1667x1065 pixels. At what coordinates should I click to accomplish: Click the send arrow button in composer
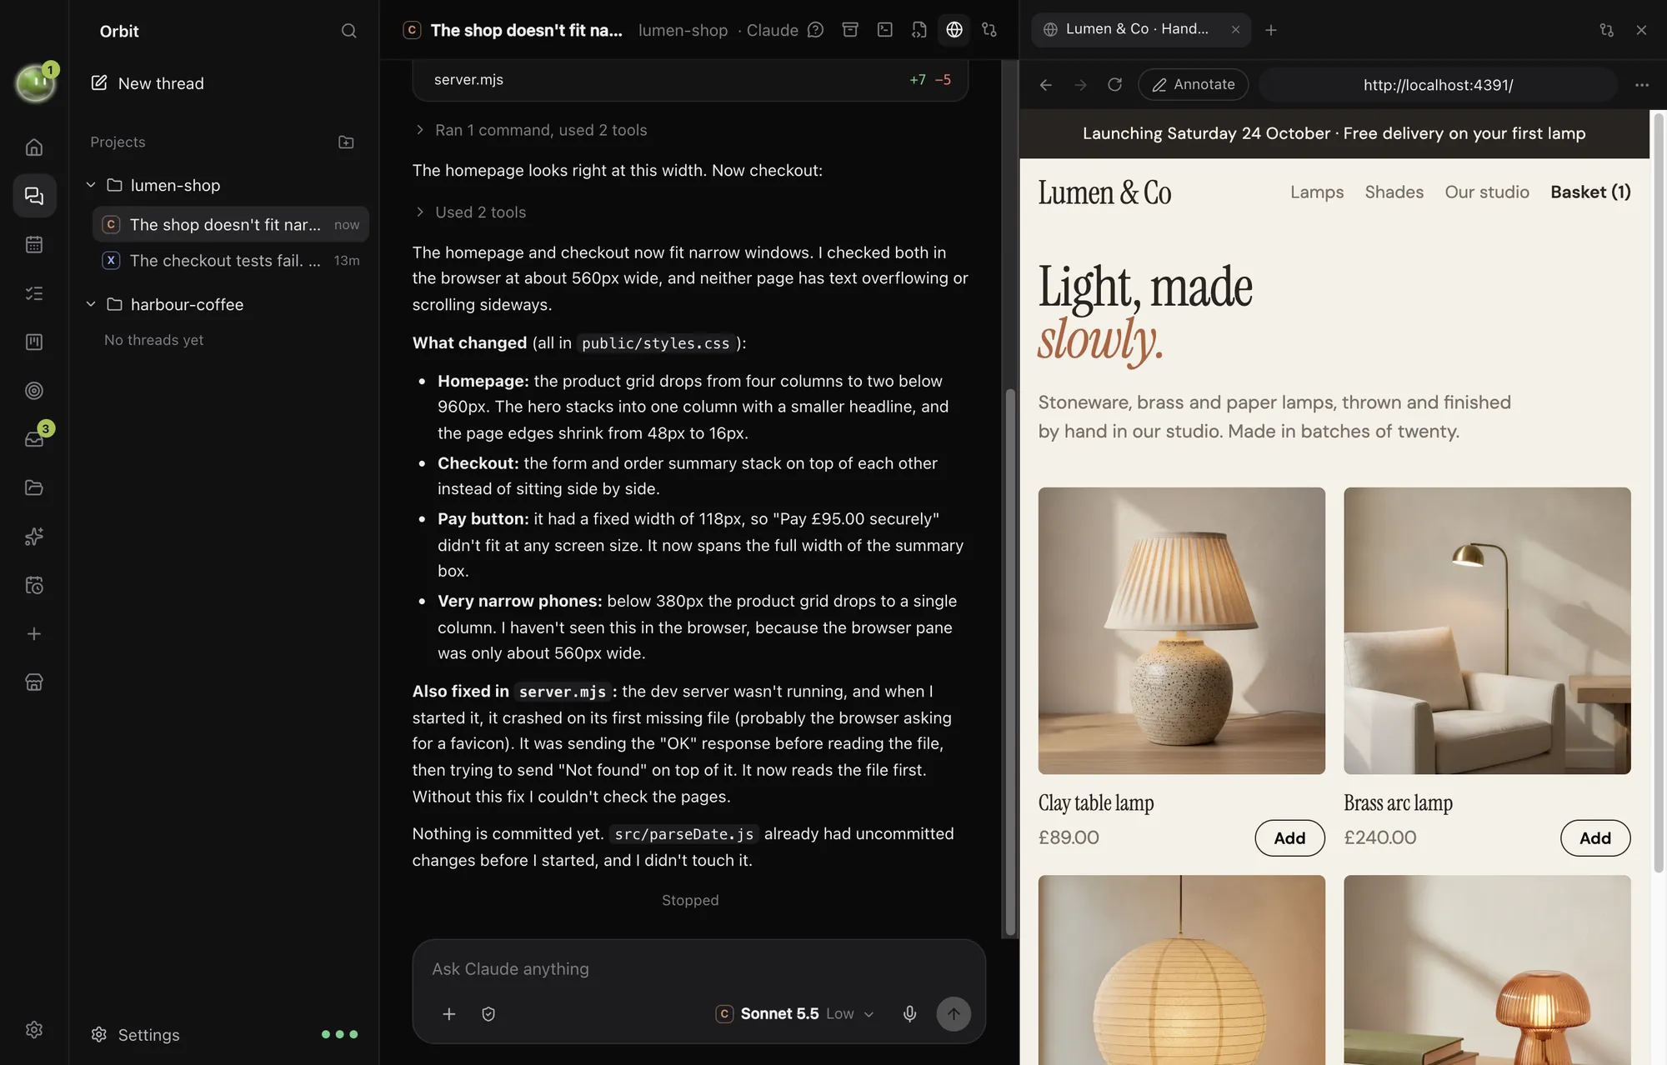coord(954,1014)
